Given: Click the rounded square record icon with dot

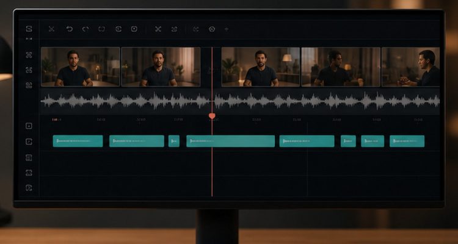Looking at the screenshot, I should click(134, 29).
